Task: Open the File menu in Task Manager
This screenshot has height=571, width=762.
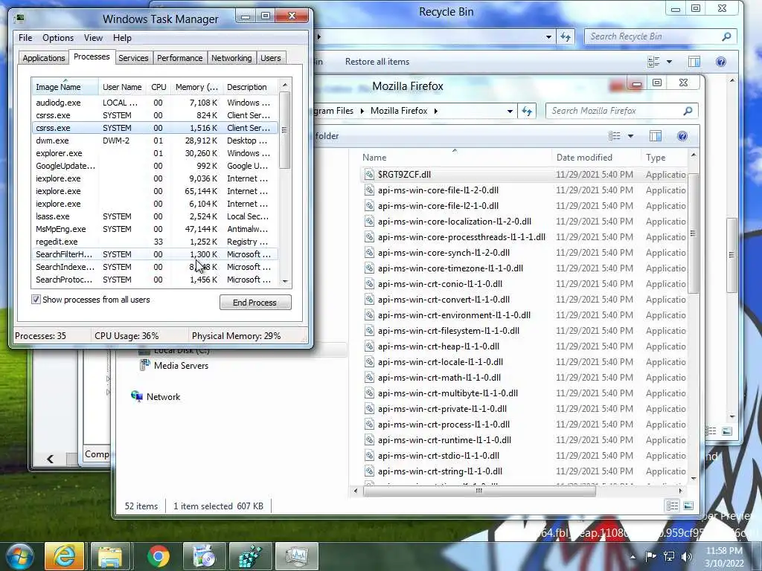Action: [25, 38]
